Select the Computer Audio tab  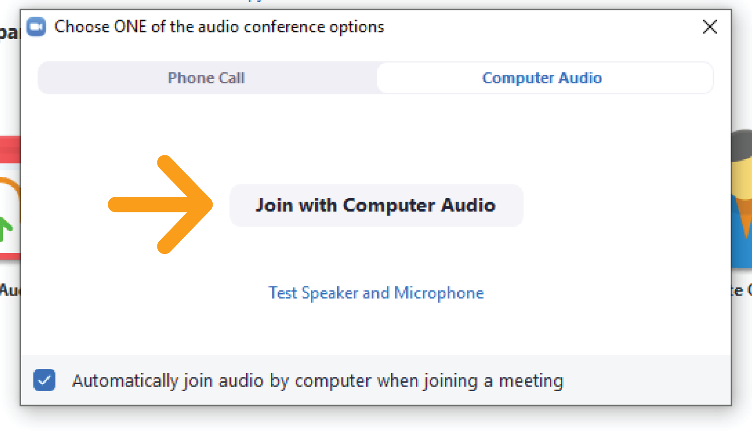[542, 78]
